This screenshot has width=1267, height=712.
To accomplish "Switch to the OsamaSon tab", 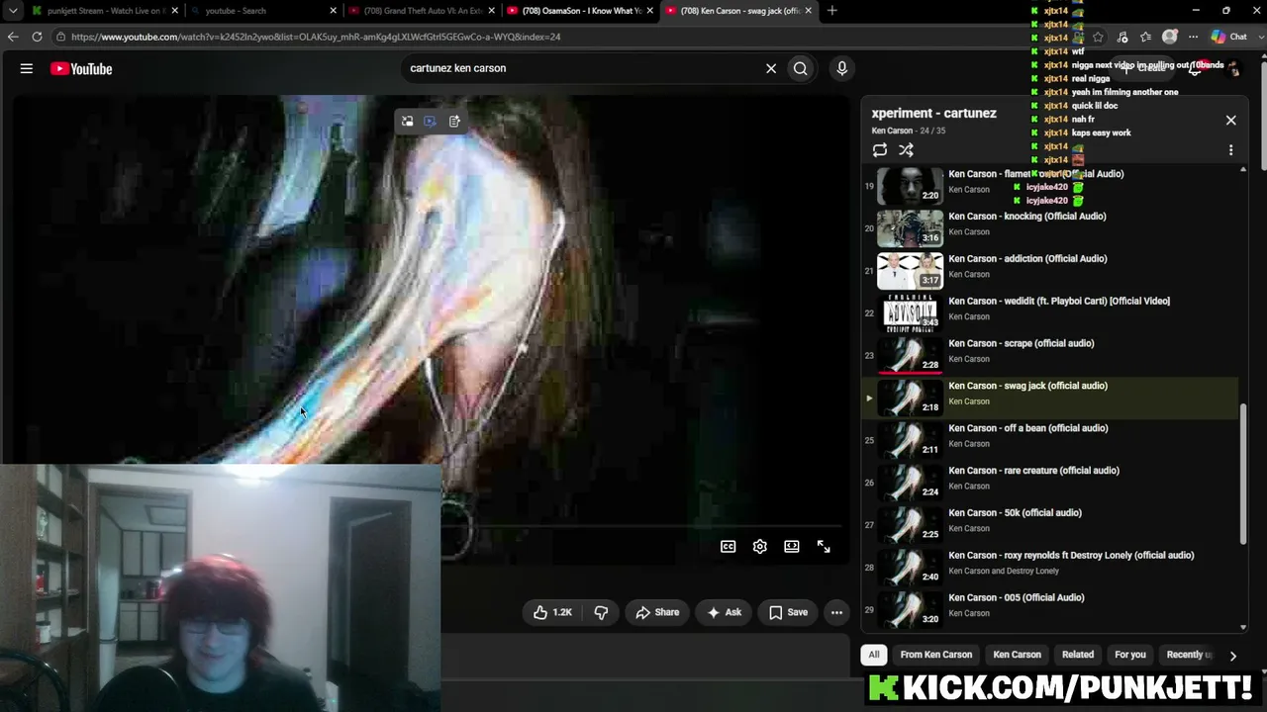I will (579, 11).
